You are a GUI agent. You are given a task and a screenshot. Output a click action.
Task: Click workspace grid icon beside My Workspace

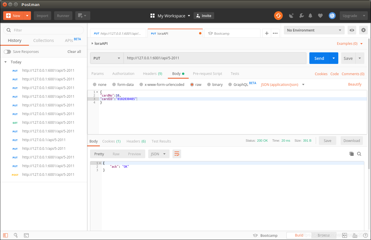pos(153,16)
